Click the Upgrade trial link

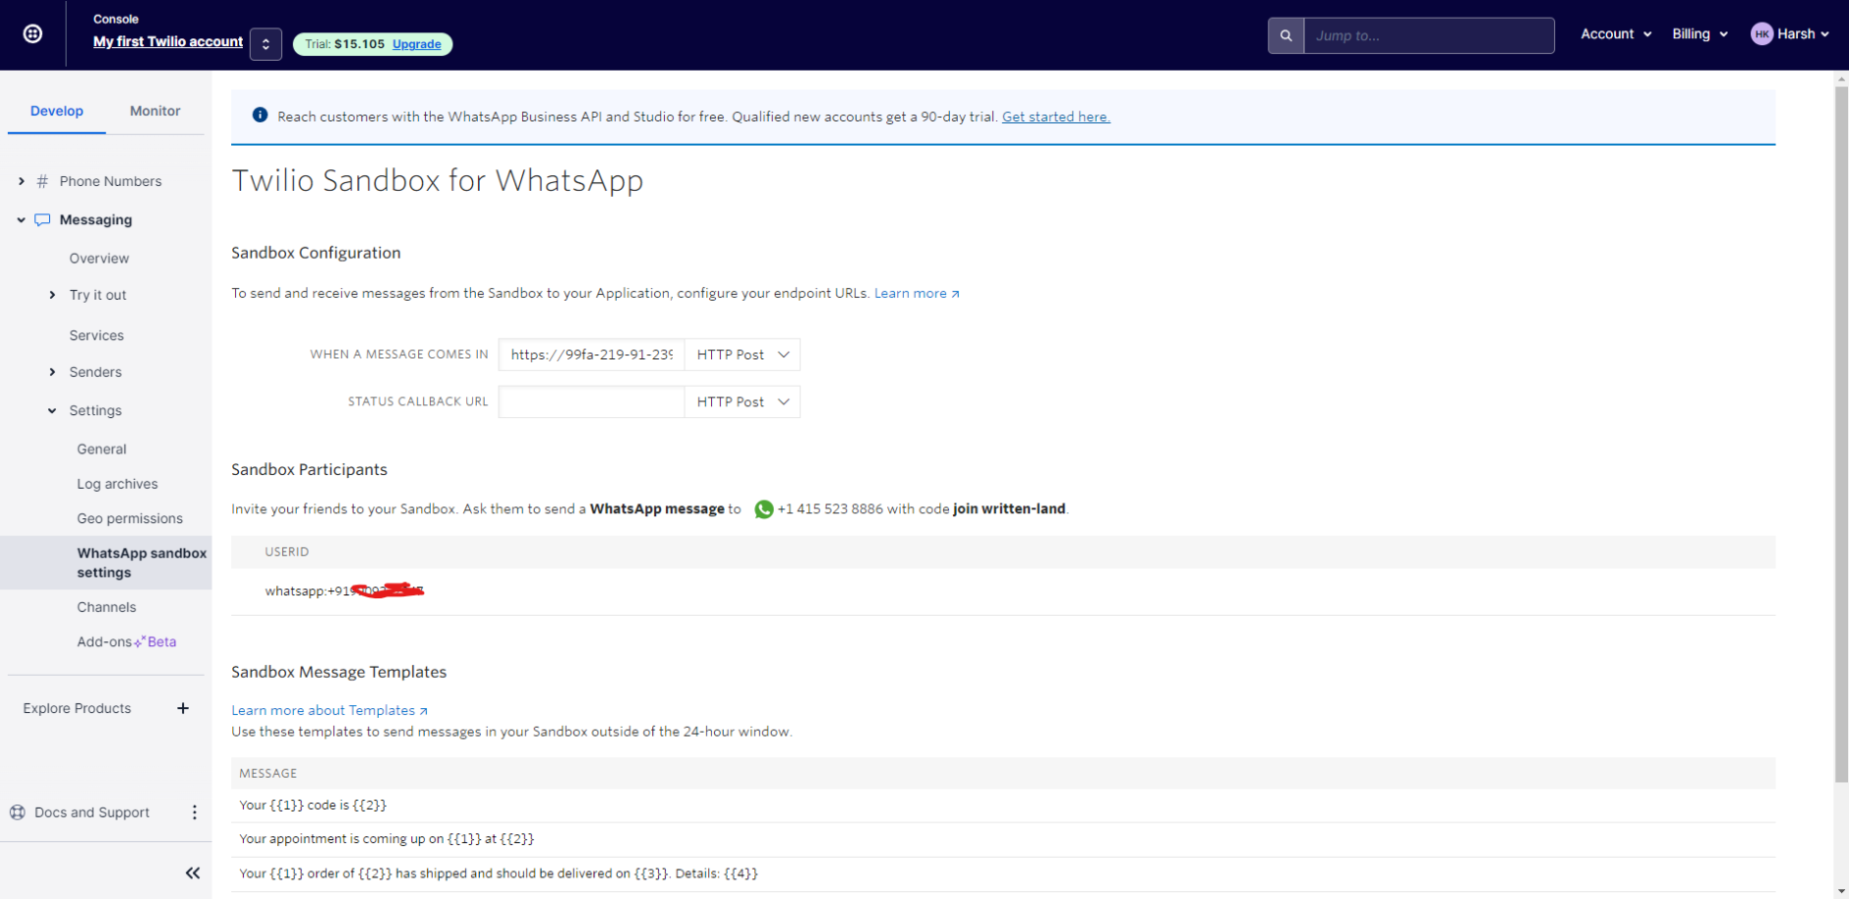click(417, 44)
